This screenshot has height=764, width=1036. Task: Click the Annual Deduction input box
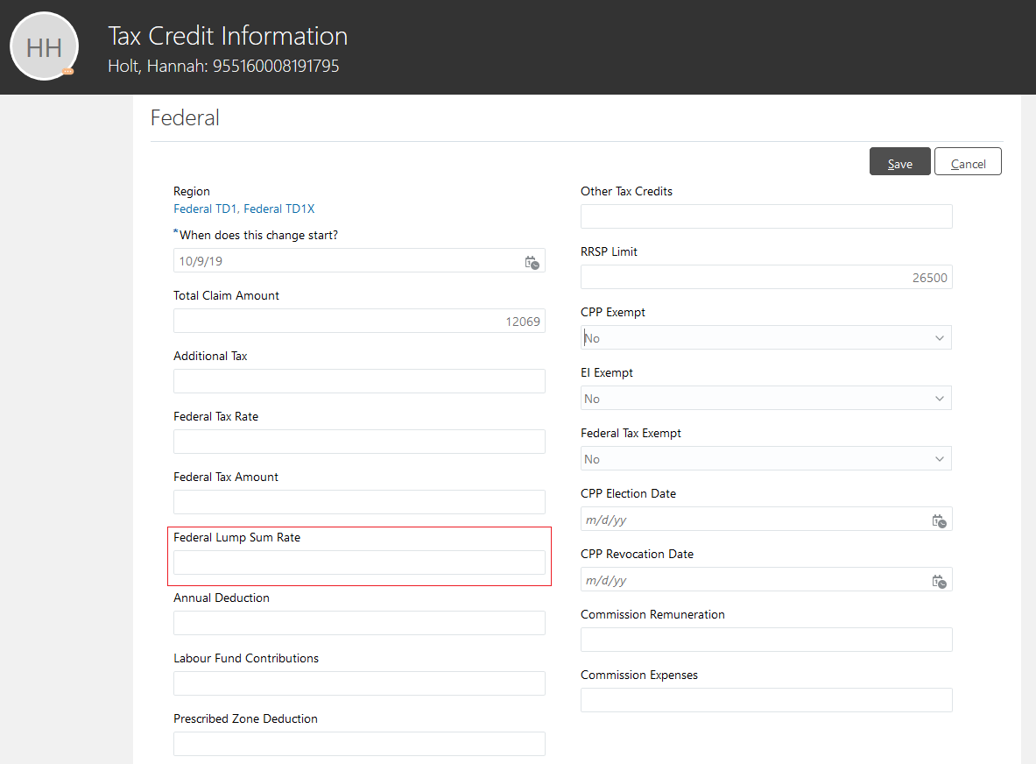(x=359, y=624)
